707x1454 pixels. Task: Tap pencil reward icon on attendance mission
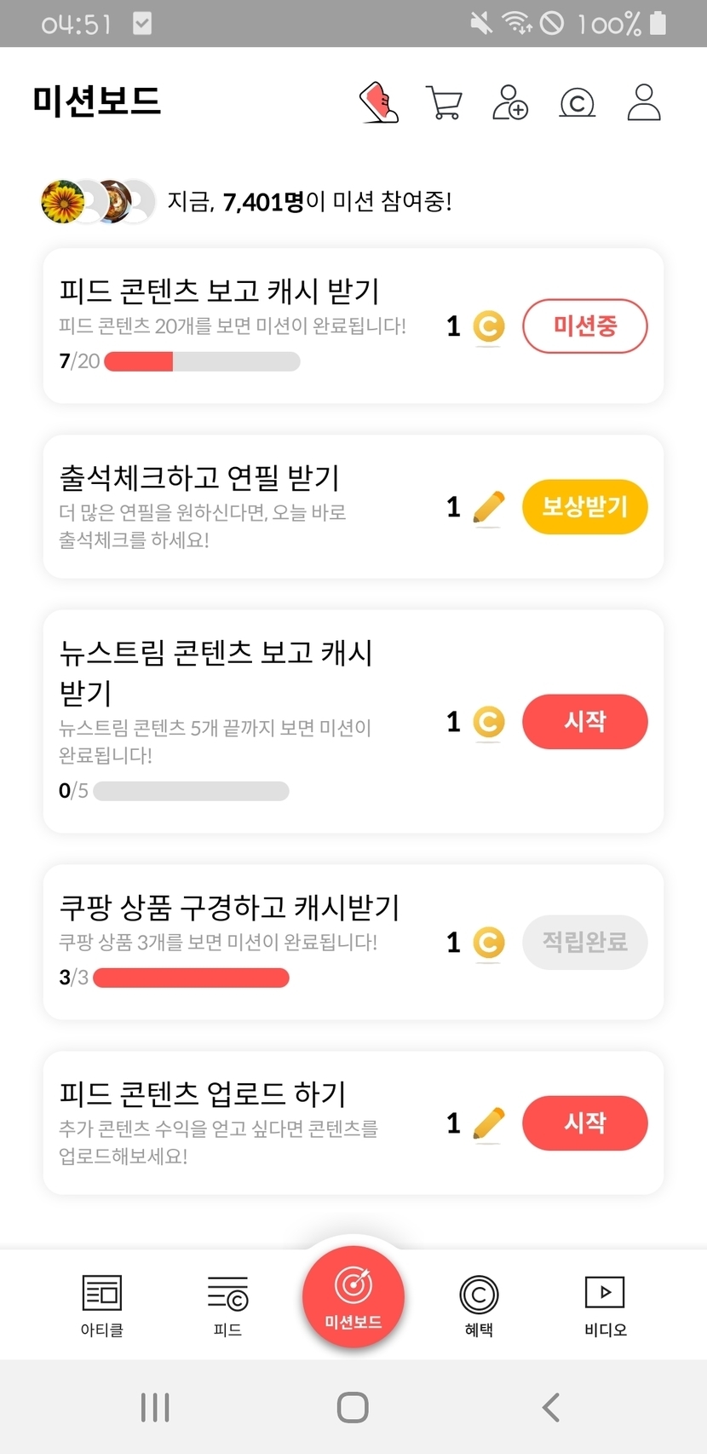point(488,508)
